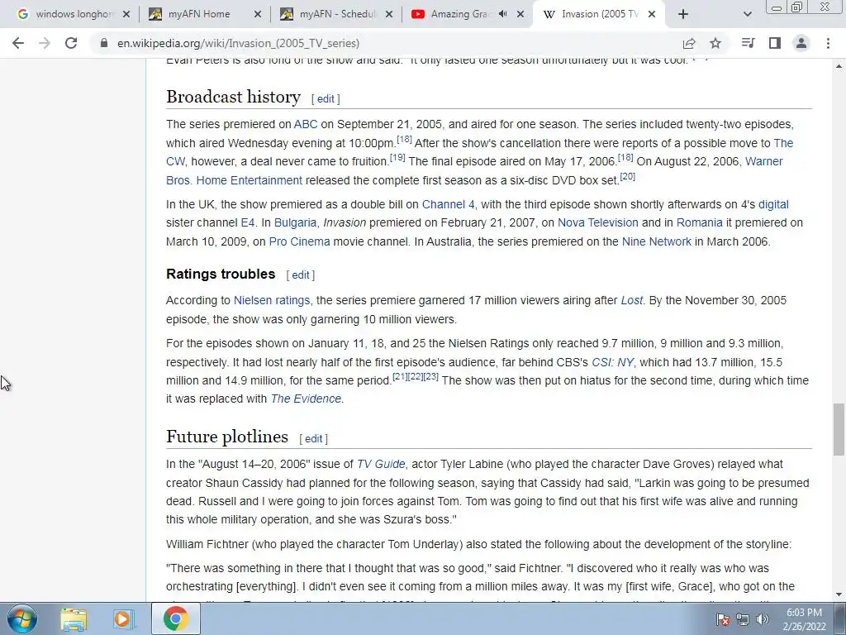Screen dimensions: 846x635
Task: Open Windows Explorer from taskbar
Action: point(74,619)
